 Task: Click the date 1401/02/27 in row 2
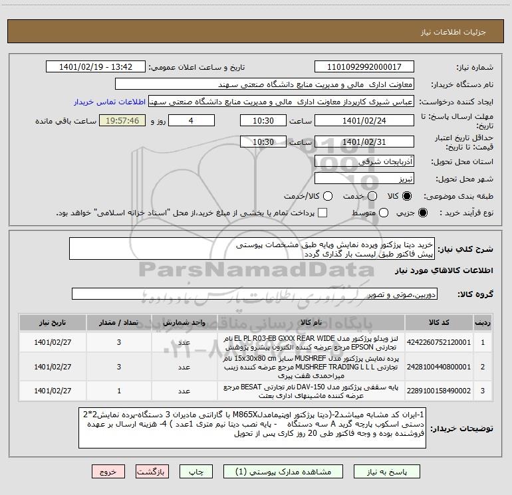click(53, 367)
